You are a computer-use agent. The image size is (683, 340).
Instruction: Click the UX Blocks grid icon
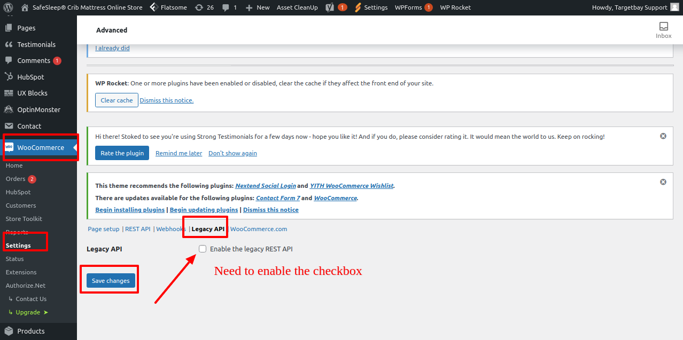point(9,93)
